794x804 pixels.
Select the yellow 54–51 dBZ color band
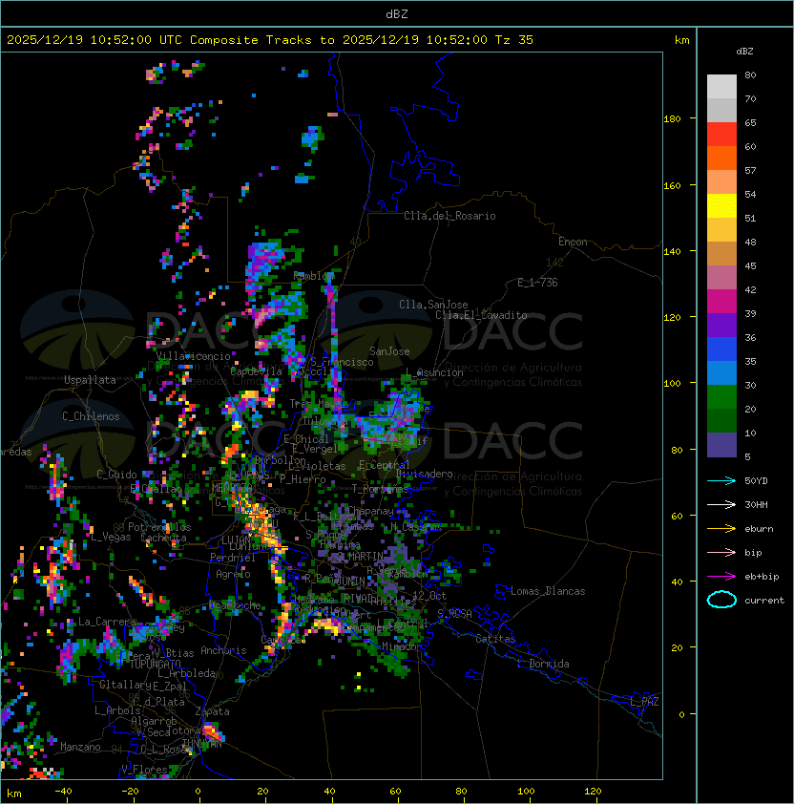[x=721, y=206]
